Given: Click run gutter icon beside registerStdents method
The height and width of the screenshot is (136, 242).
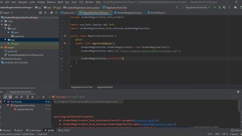Looking at the screenshot, I should click(x=65, y=43).
